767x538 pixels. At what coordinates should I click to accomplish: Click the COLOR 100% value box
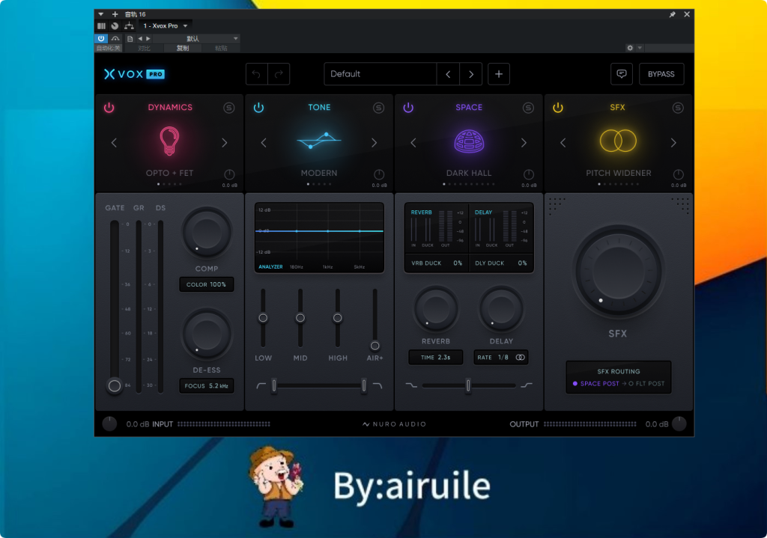[207, 284]
